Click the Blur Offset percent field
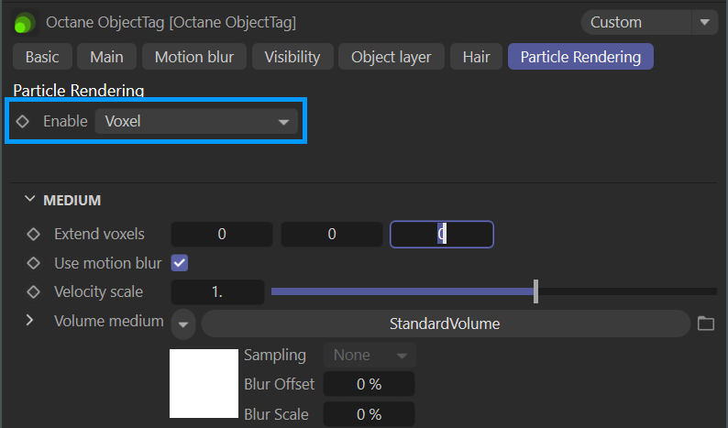 pyautogui.click(x=370, y=384)
